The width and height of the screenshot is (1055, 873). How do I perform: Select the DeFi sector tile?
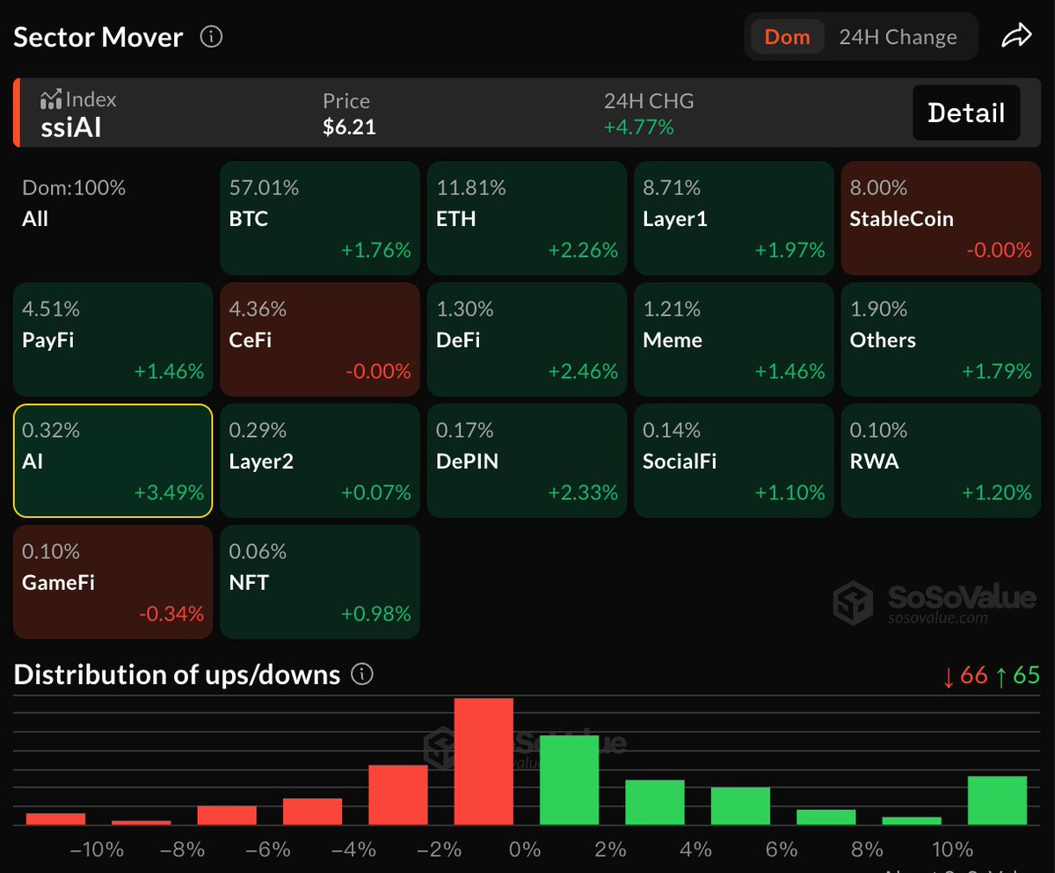point(527,338)
